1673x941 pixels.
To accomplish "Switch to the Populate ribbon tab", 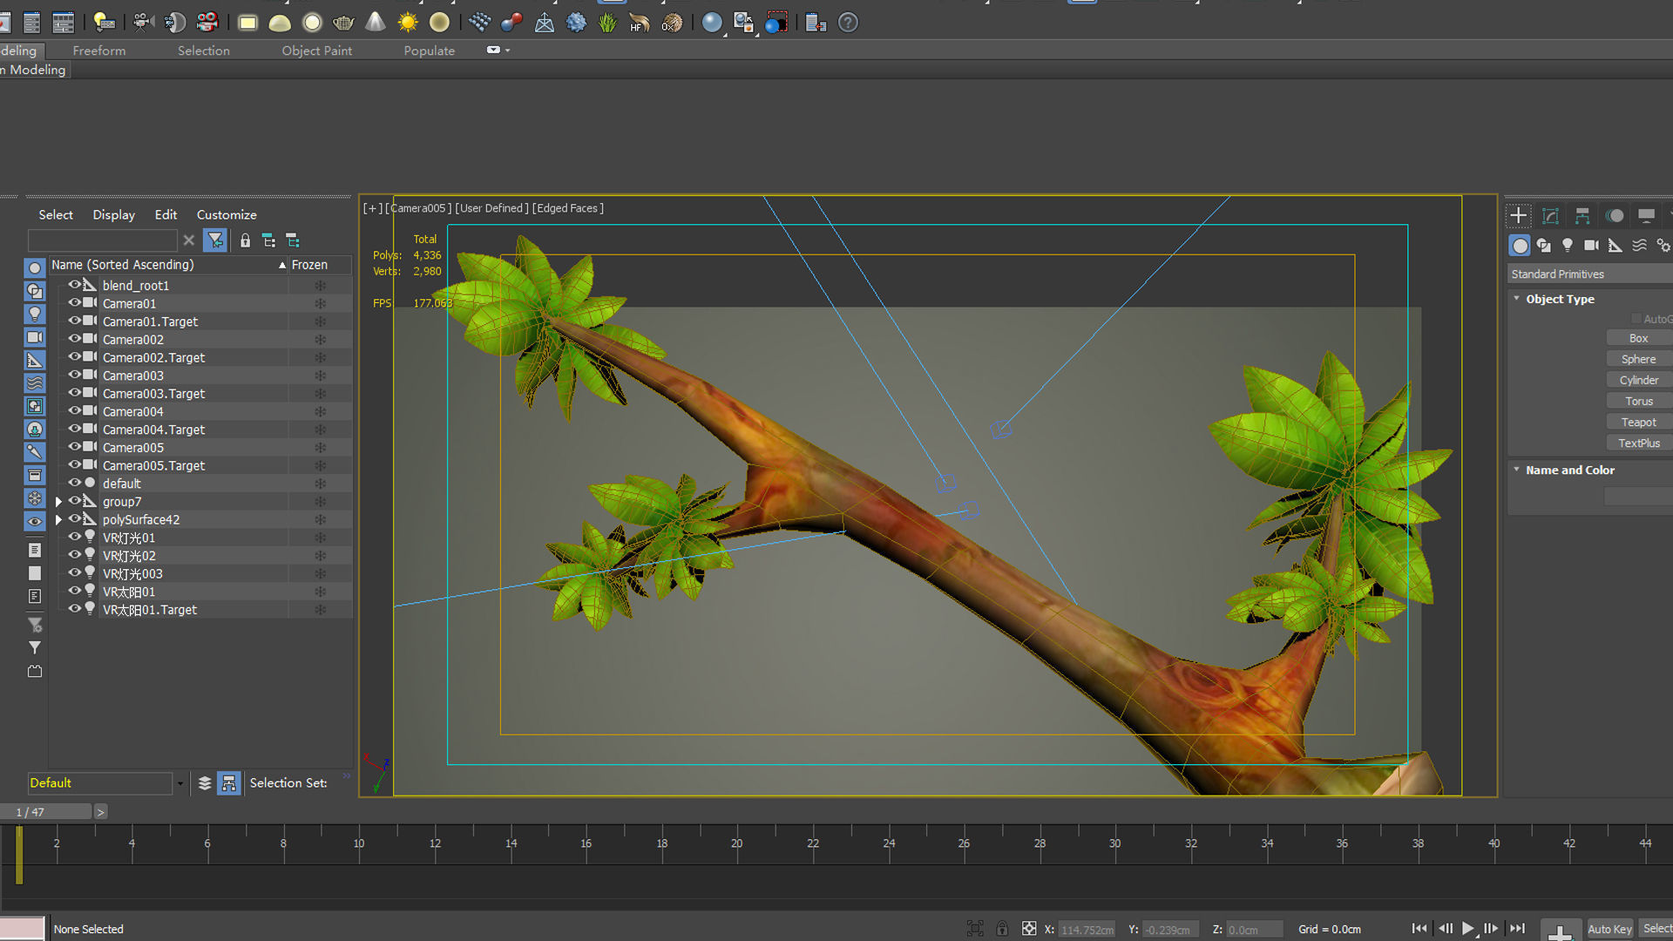I will (x=430, y=51).
